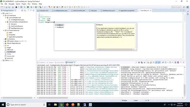
Task: Click the green Run toolbar button
Action: click(36, 7)
